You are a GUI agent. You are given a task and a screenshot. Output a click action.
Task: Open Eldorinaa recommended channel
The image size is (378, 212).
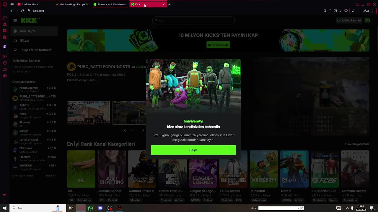click(x=34, y=150)
